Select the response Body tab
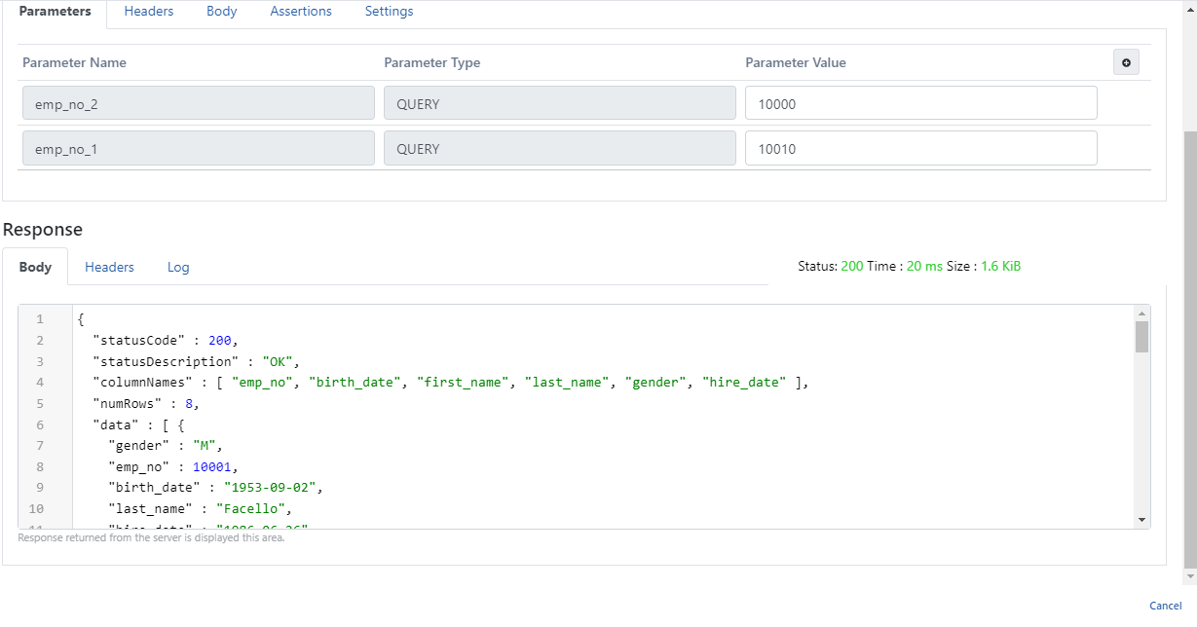 click(35, 267)
